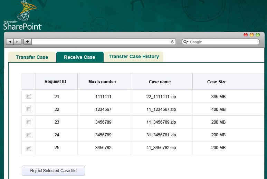
Task: Click the Case Size column header
Action: (x=217, y=82)
